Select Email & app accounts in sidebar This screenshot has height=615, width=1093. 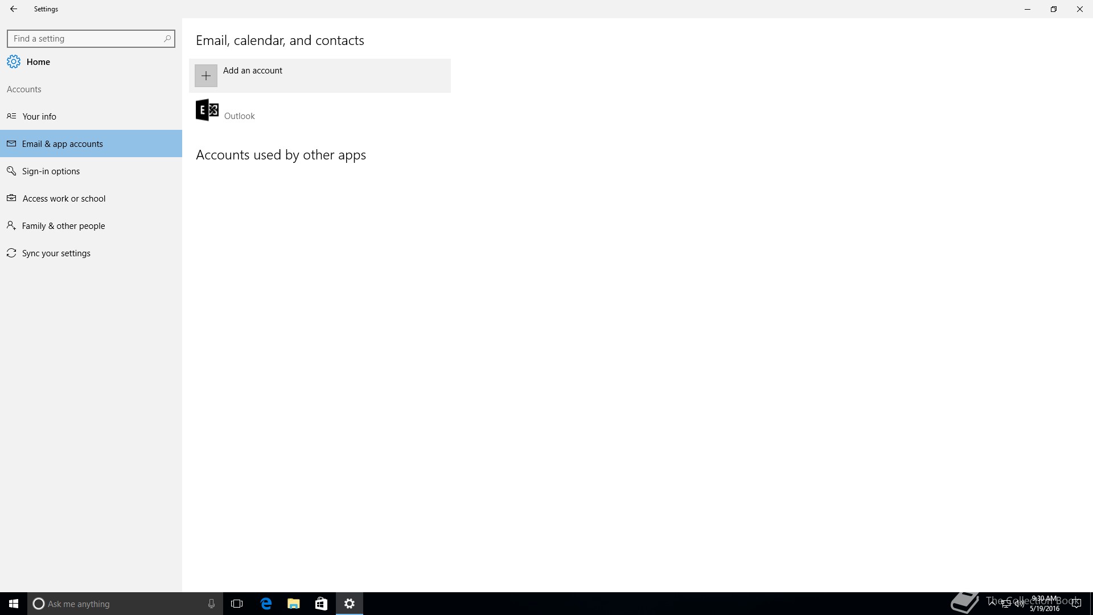click(63, 143)
